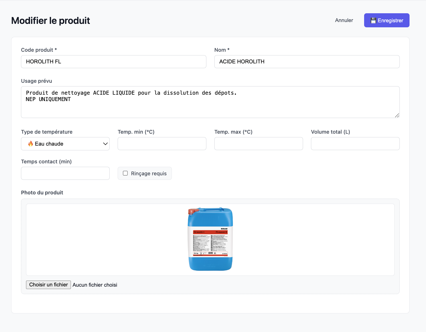Click the chevron arrow of the temperature selector
Screen dimensions: 426x332
105,144
